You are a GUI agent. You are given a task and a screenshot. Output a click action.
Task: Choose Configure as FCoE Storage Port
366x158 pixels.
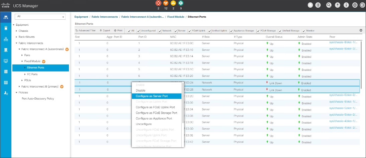pyautogui.click(x=157, y=113)
